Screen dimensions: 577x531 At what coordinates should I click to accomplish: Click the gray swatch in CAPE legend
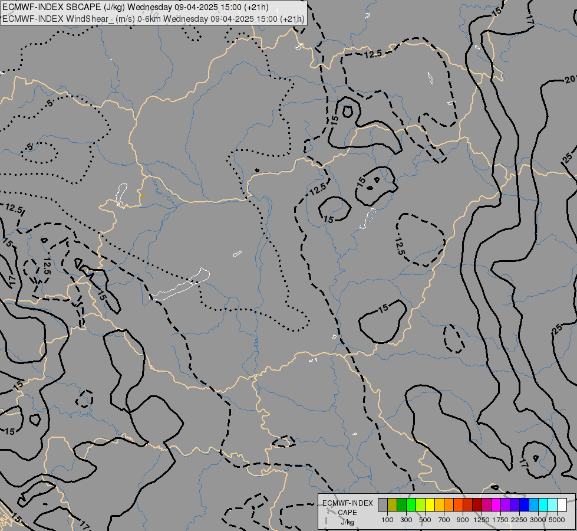[x=383, y=505]
